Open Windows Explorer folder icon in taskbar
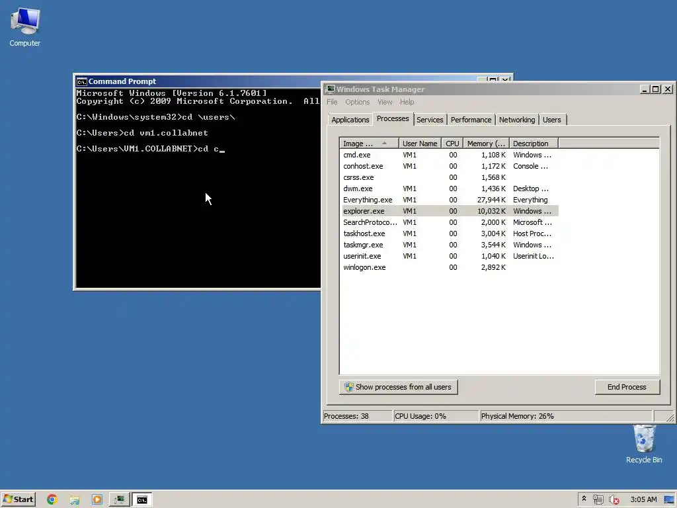The width and height of the screenshot is (677, 508). click(x=75, y=499)
